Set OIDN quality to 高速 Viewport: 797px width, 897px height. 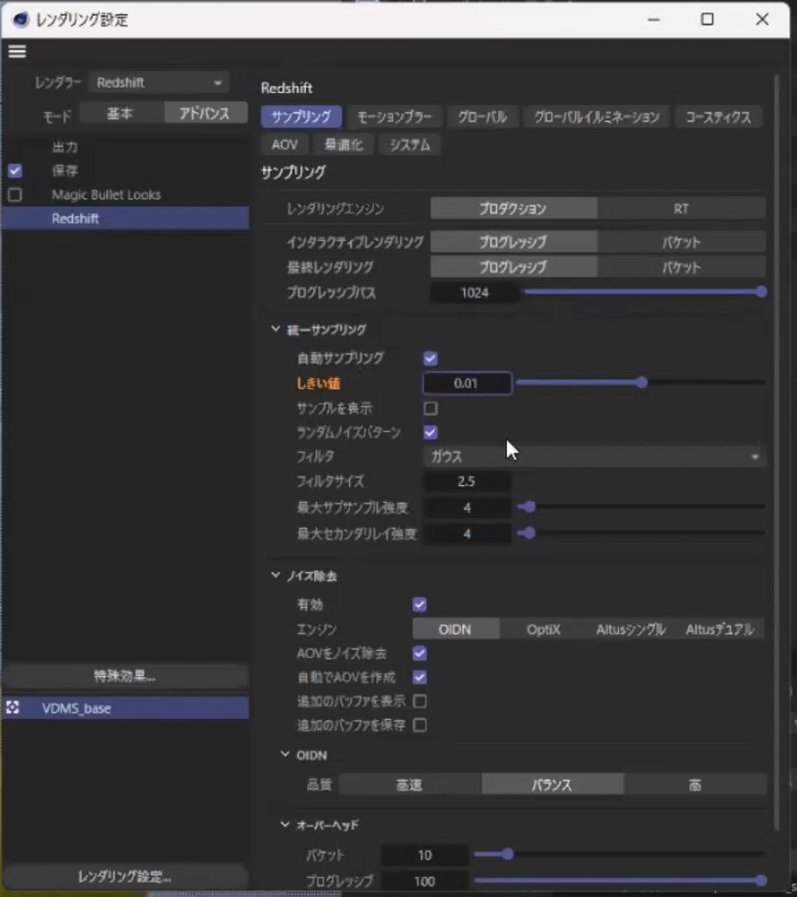pyautogui.click(x=409, y=785)
